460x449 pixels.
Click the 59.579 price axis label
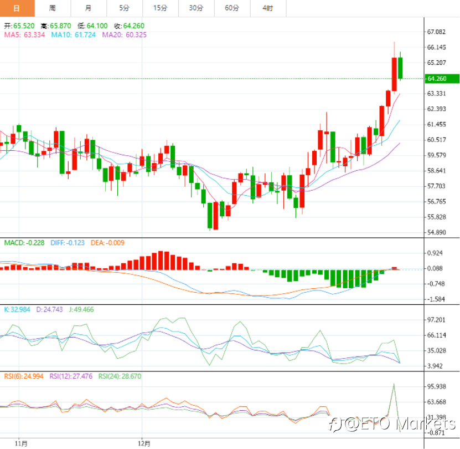pos(437,155)
